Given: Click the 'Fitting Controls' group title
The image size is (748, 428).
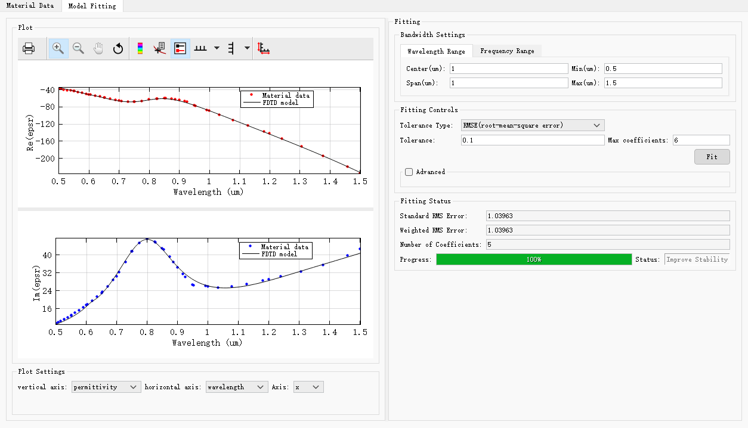Looking at the screenshot, I should click(x=429, y=110).
